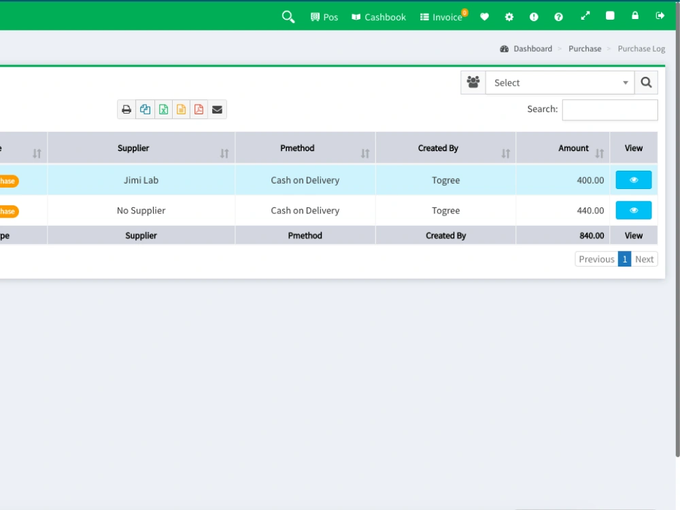View the Jimi Lab purchase details
Image resolution: width=680 pixels, height=510 pixels.
point(633,180)
